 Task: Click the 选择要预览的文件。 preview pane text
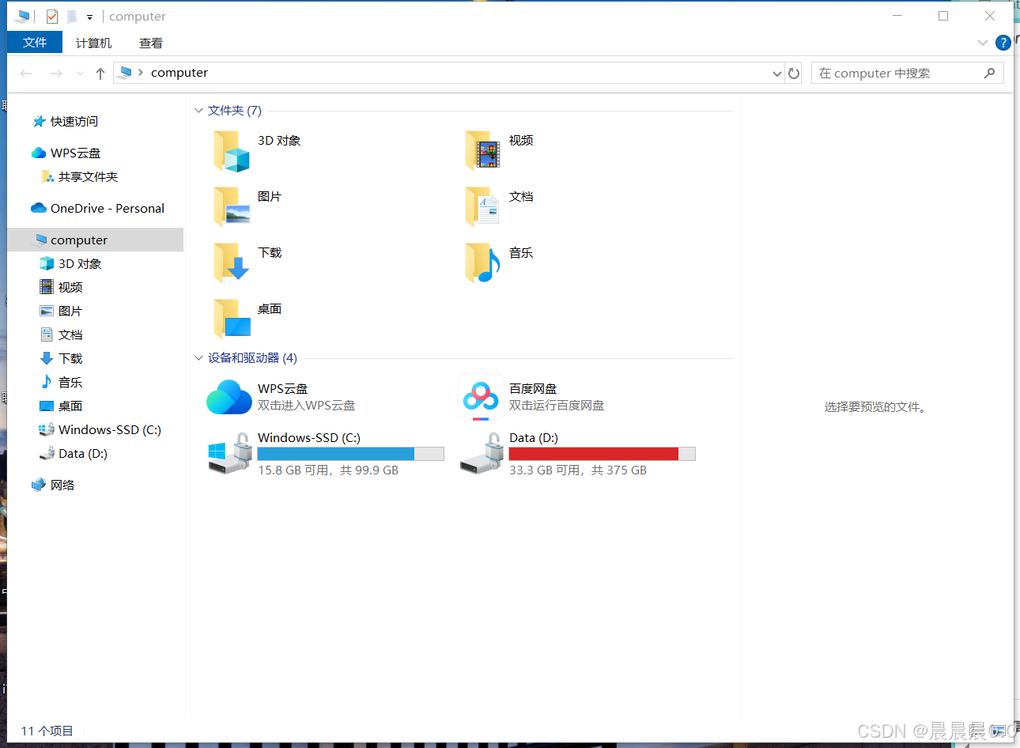pyautogui.click(x=875, y=406)
